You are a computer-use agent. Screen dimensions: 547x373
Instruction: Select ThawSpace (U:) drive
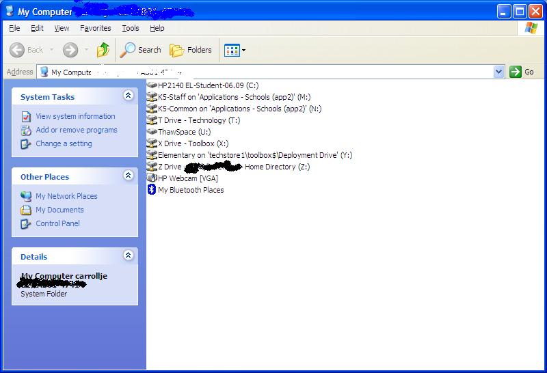click(185, 132)
